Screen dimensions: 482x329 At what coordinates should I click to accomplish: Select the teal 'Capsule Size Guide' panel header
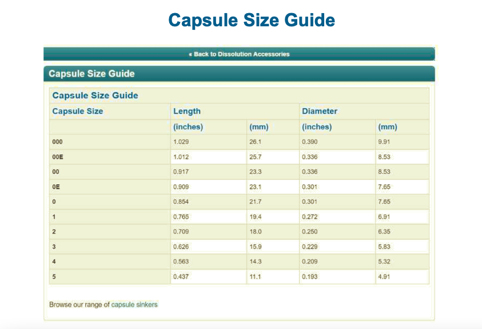239,74
